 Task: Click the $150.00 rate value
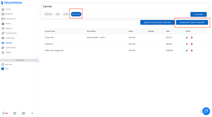click(x=170, y=50)
